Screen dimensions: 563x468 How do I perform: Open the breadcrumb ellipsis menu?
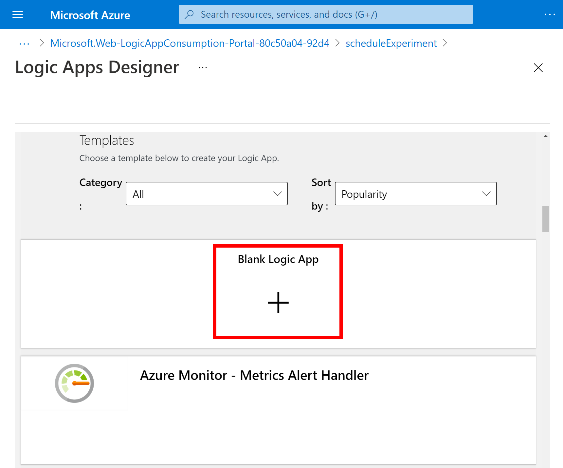point(24,43)
